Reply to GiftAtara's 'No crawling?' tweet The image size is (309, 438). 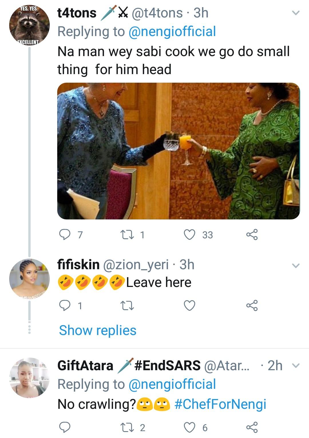[65, 427]
